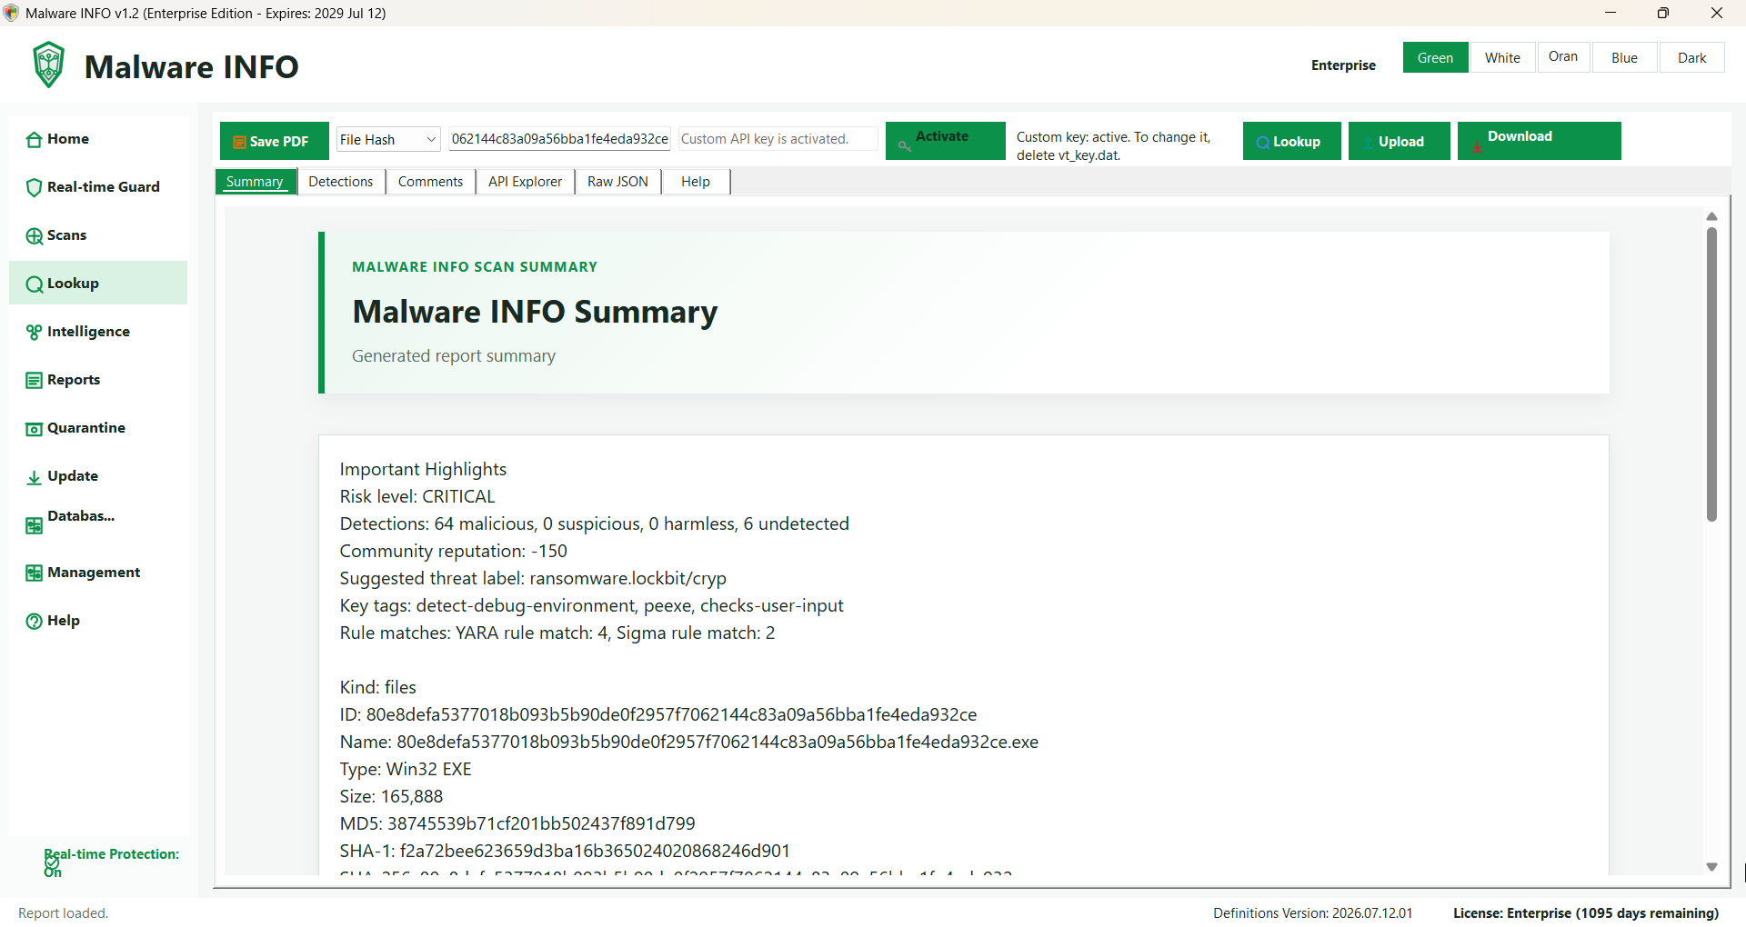Image resolution: width=1746 pixels, height=927 pixels.
Task: View the Raw JSON tab
Action: (617, 182)
